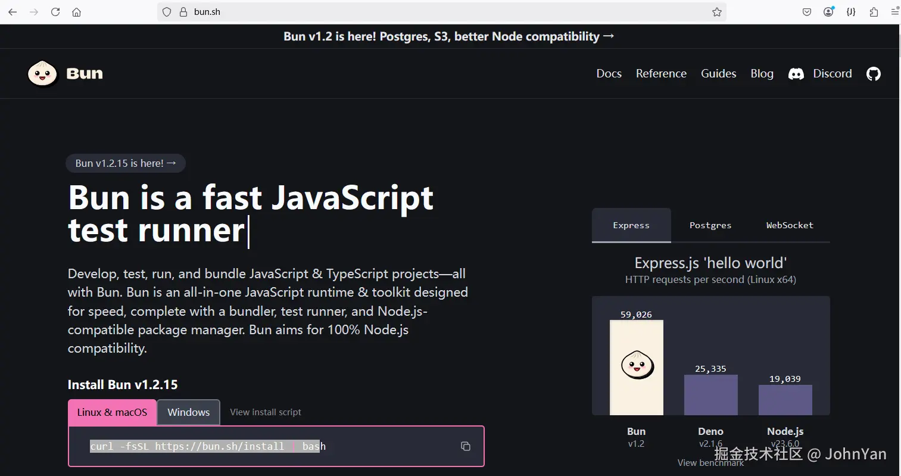Viewport: 901px width, 476px height.
Task: Click the 19,039 requests value
Action: [785, 379]
